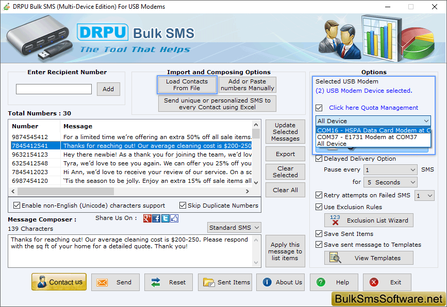Screen dimensions: 447x307
Task: Select row with number 9632154123
Action: [x=131, y=155]
